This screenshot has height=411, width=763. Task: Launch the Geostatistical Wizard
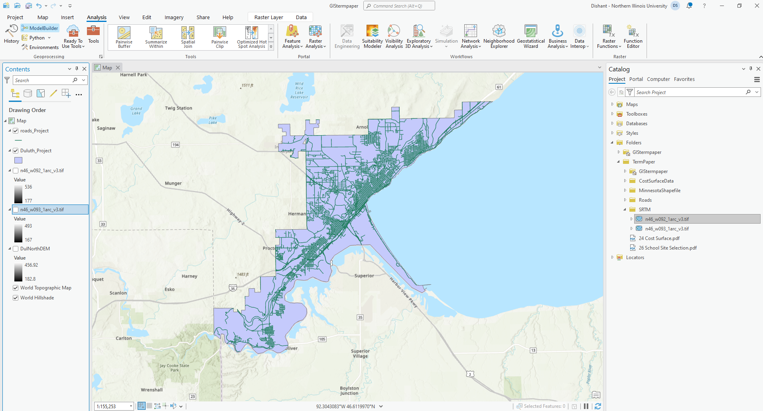pos(531,37)
